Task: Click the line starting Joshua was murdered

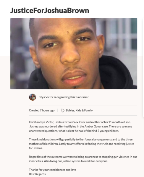Action: coord(81,127)
